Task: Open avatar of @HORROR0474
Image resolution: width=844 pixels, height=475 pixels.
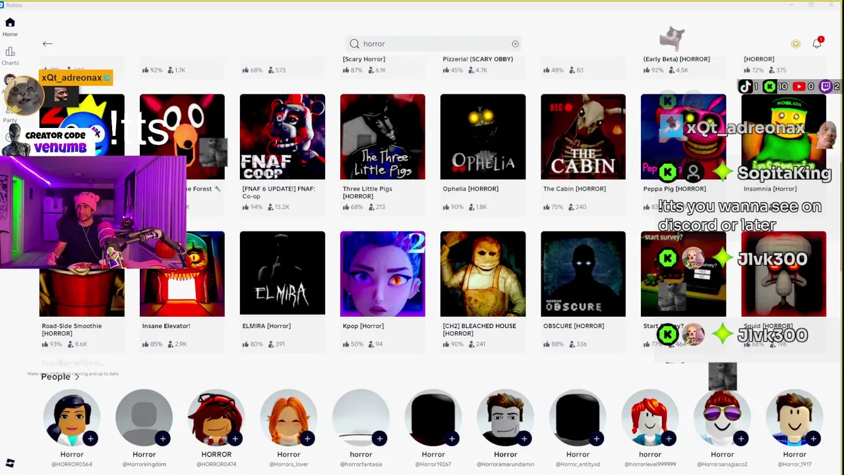Action: point(216,418)
